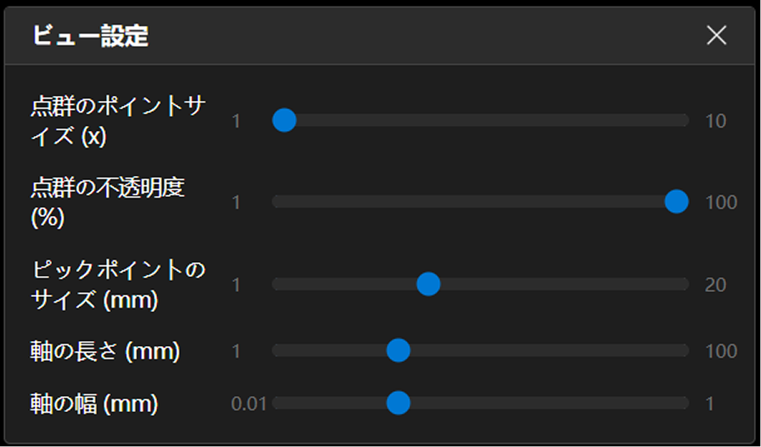This screenshot has width=761, height=447.
Task: Click maximum value 20 of pick point slider
Action: (715, 284)
